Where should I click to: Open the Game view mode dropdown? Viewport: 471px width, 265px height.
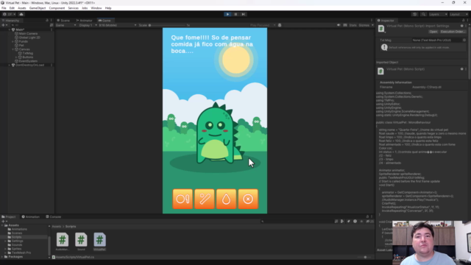coord(65,25)
